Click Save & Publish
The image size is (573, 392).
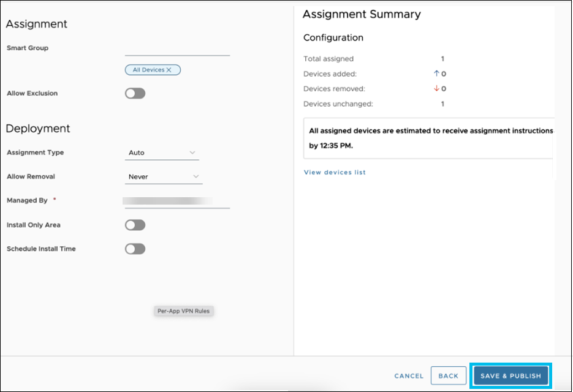click(510, 376)
